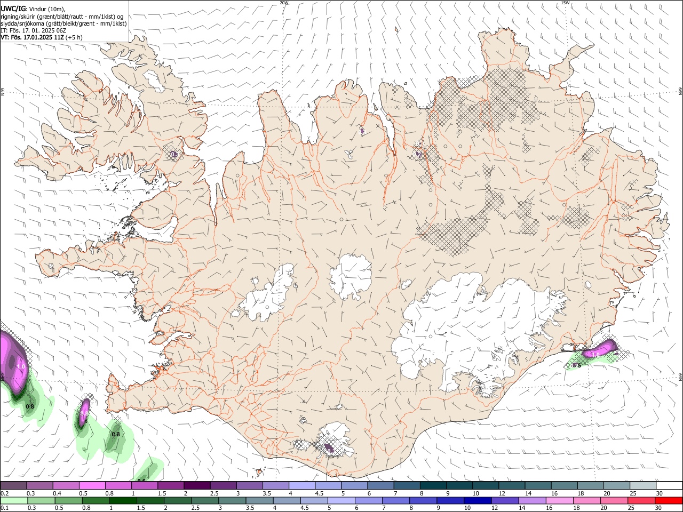Pick top legend swatch between 0.2 and 0.3
The height and width of the screenshot is (512, 683).
(x=13, y=485)
